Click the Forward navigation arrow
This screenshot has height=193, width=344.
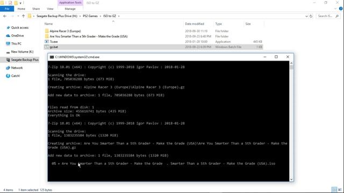click(12, 16)
